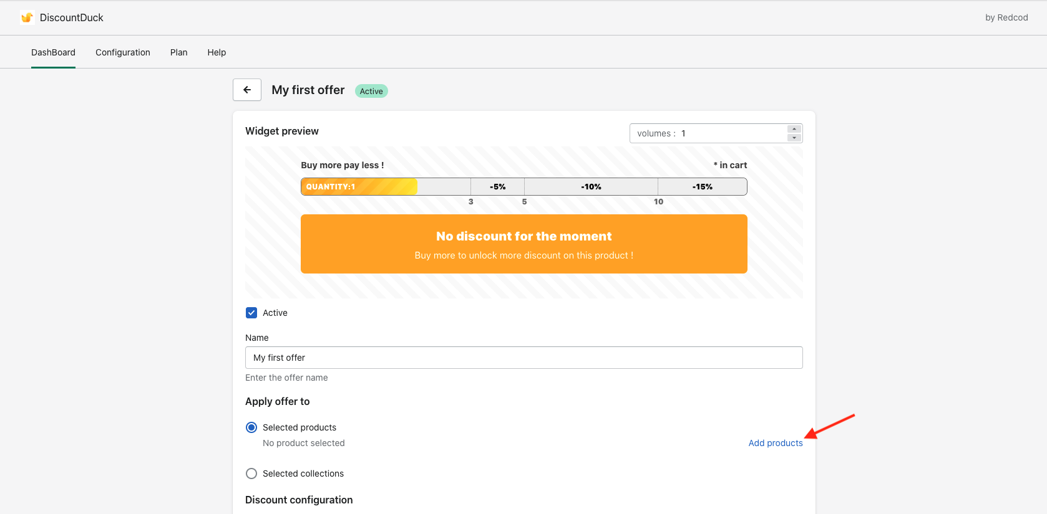This screenshot has width=1047, height=514.
Task: Click the "Add products" link
Action: (x=776, y=443)
